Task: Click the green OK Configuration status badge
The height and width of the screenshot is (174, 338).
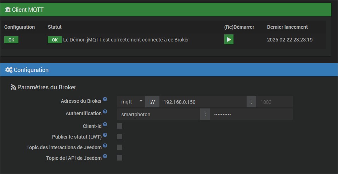Action: 11,40
